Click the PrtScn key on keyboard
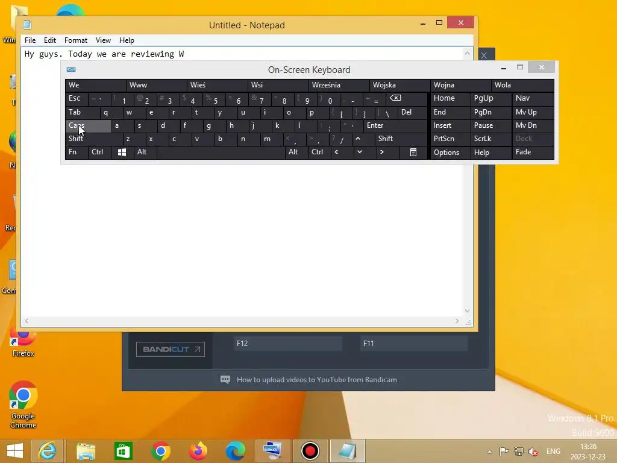 click(x=451, y=139)
